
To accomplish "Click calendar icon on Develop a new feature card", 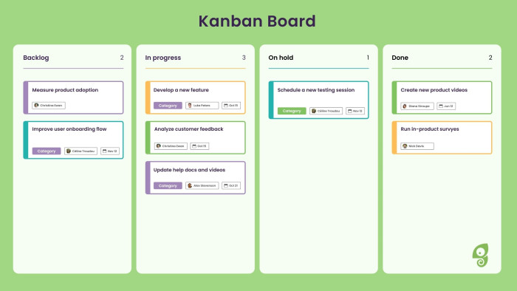I will click(x=226, y=106).
